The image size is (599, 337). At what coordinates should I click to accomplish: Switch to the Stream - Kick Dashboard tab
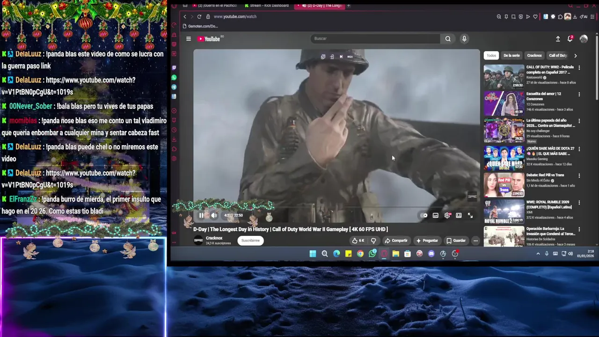click(x=267, y=6)
